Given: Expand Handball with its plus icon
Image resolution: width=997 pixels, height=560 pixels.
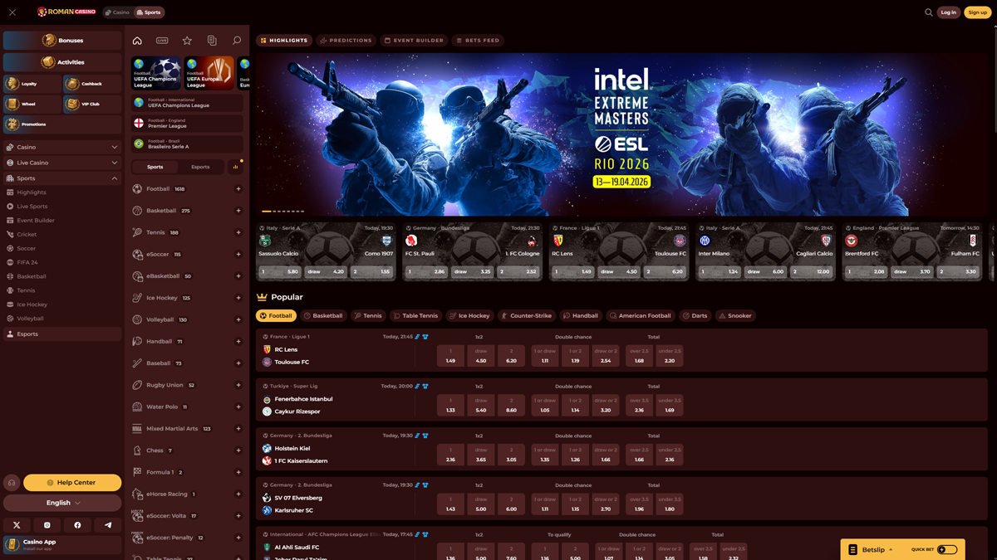Looking at the screenshot, I should click(238, 342).
